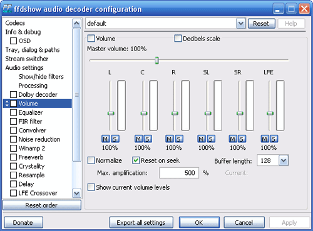Viewport: 313px width, 231px height.
Task: Solo the L channel with S button
Action: click(115, 139)
